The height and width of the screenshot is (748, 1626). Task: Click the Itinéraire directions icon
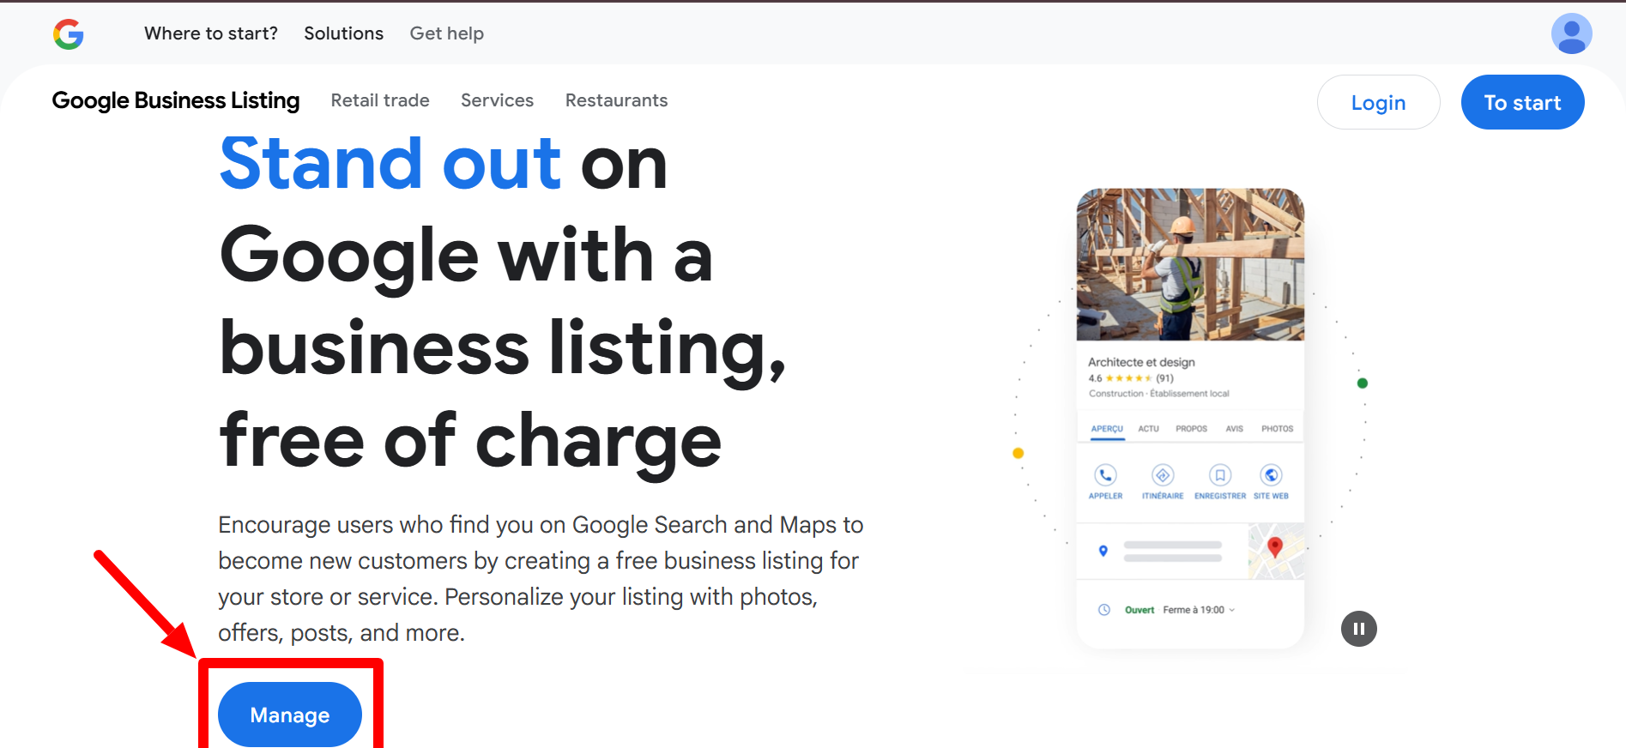pyautogui.click(x=1163, y=474)
